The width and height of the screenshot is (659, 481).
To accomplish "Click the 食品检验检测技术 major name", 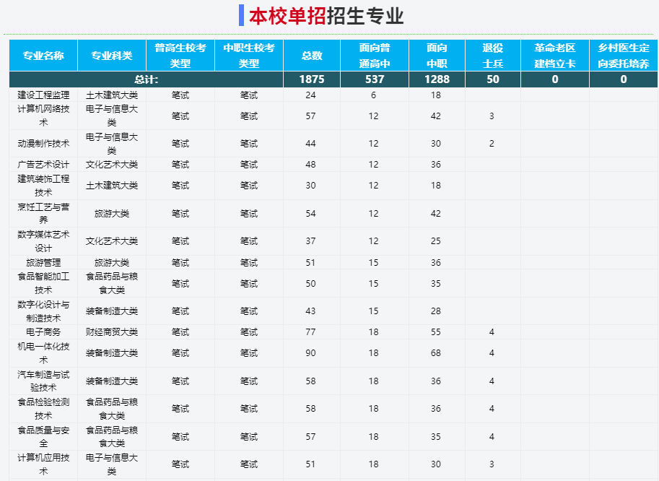I will point(43,409).
